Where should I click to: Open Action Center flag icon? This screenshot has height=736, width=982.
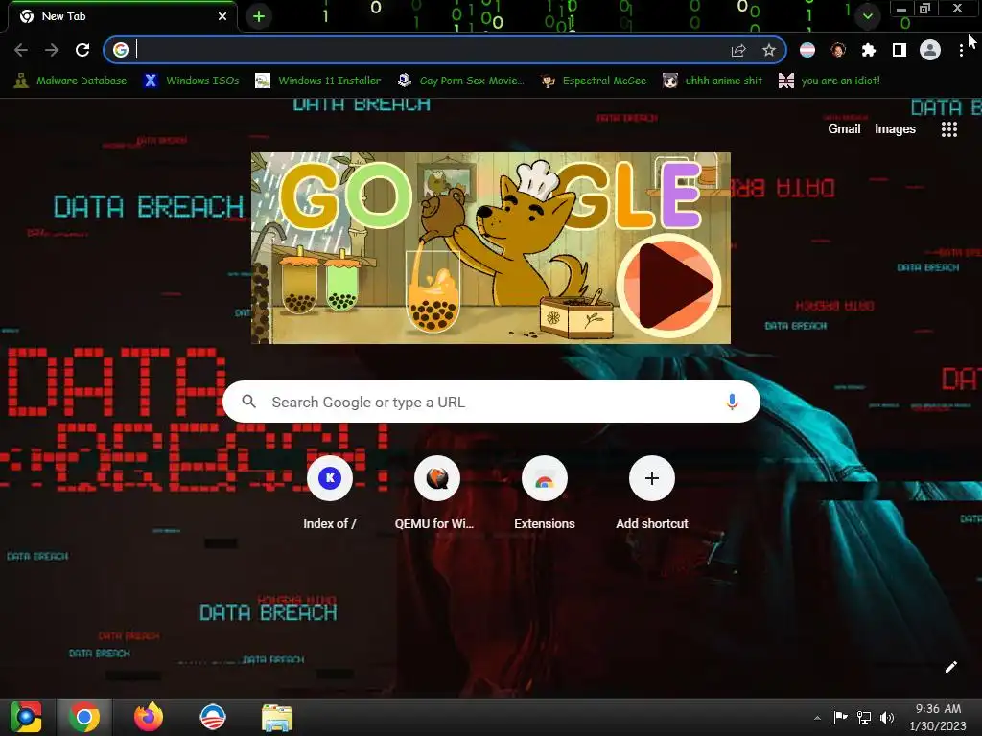(x=840, y=717)
